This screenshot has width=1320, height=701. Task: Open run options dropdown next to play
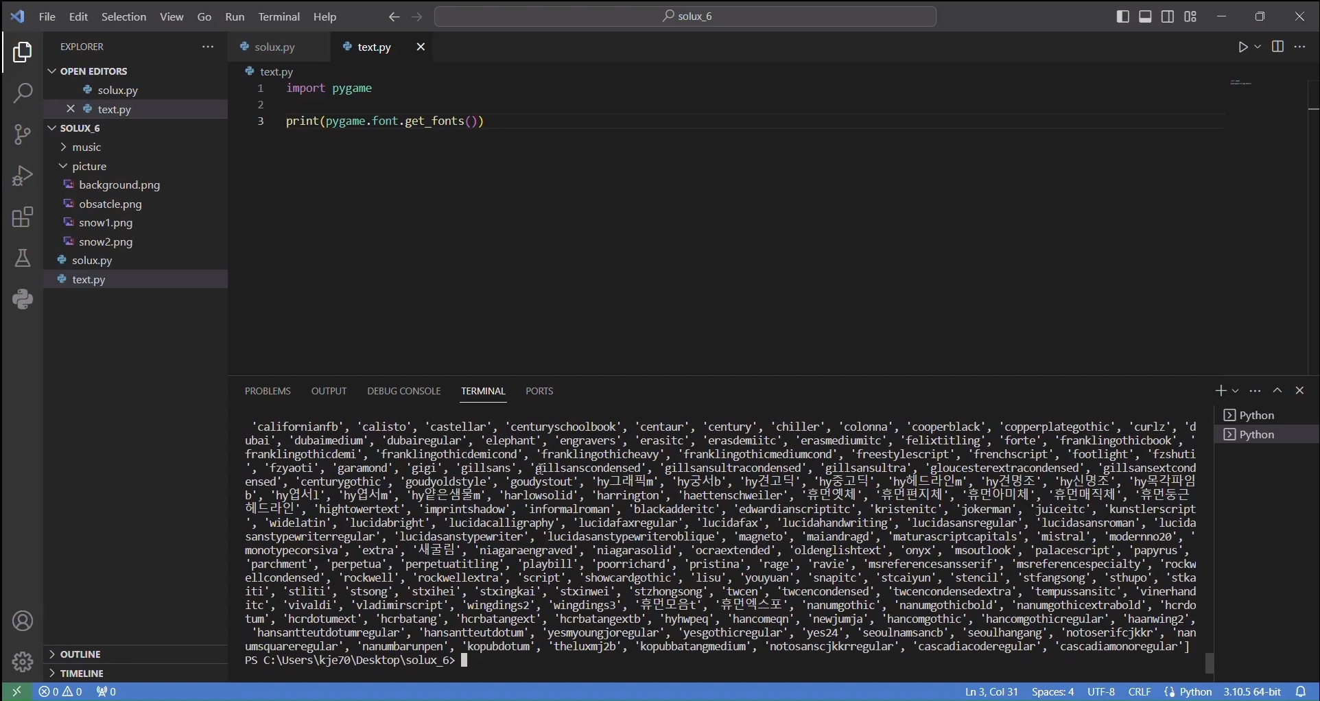tap(1258, 47)
